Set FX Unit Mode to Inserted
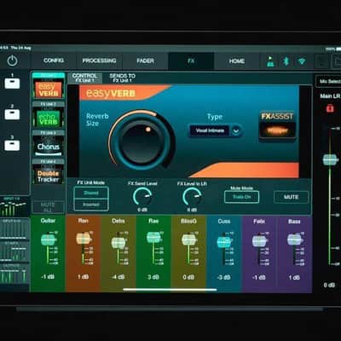Viewport: 341px width, 341px height. [91, 205]
